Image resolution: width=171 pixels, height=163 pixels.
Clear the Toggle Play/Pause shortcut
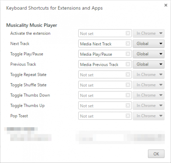click(x=128, y=54)
